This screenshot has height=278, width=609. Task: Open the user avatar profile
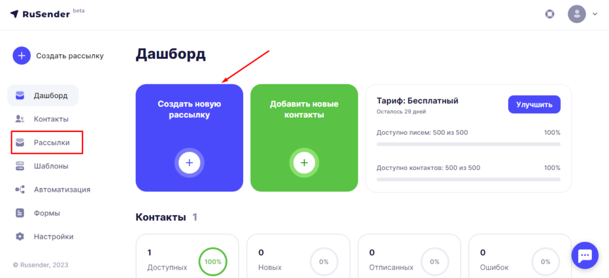point(577,14)
